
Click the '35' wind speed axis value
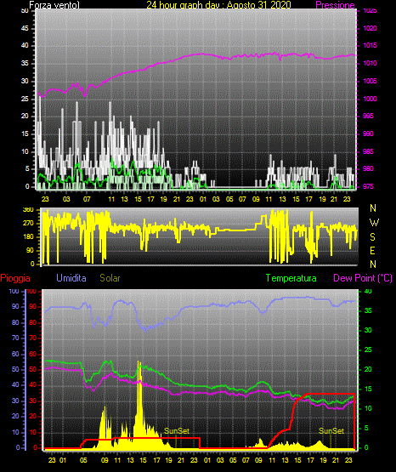click(x=25, y=63)
